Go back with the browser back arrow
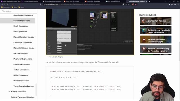Viewport: 180px width, 101px height. point(2,4)
